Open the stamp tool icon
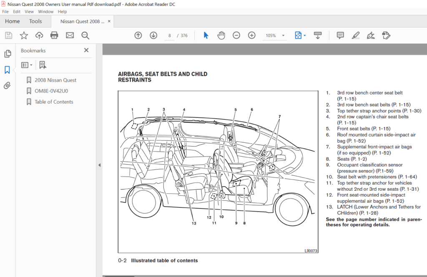Viewport: 427px width, 277px height. pyautogui.click(x=386, y=35)
